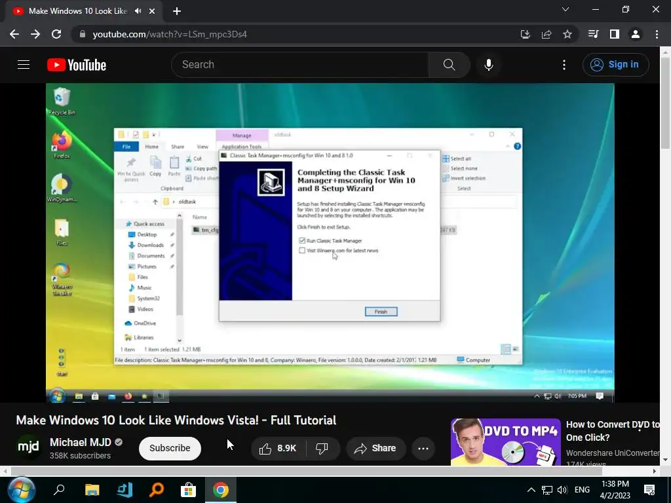Click the YouTube search magnifier button

pos(449,65)
